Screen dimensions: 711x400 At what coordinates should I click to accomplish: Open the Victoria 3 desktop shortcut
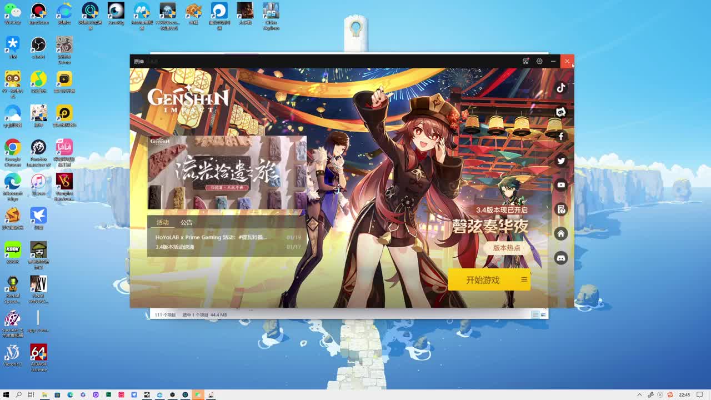pos(12,356)
